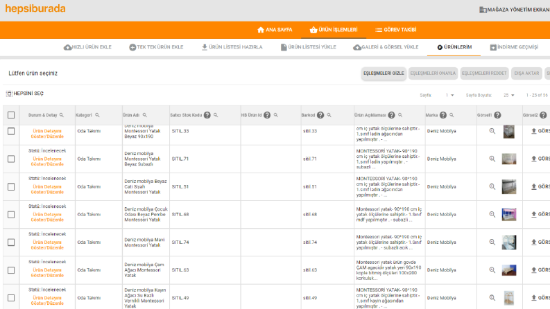The image size is (550, 309).
Task: Open help icon next to Ürün Açıklaması
Action: click(x=391, y=115)
